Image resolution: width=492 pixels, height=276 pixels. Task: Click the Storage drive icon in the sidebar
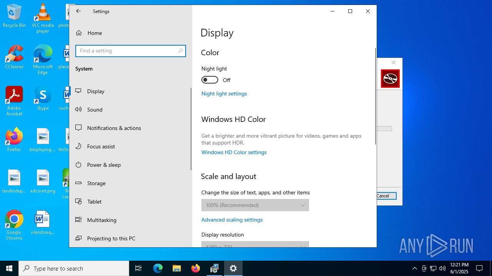point(78,183)
